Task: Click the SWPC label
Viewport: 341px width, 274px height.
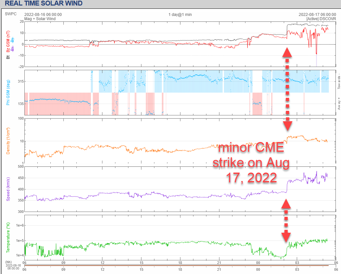Action: tap(11, 14)
